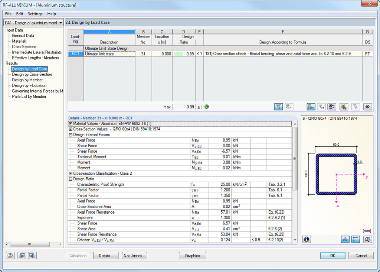Toggle serviceability limit state results filter icon
This screenshot has width=380, height=272.
click(x=289, y=107)
